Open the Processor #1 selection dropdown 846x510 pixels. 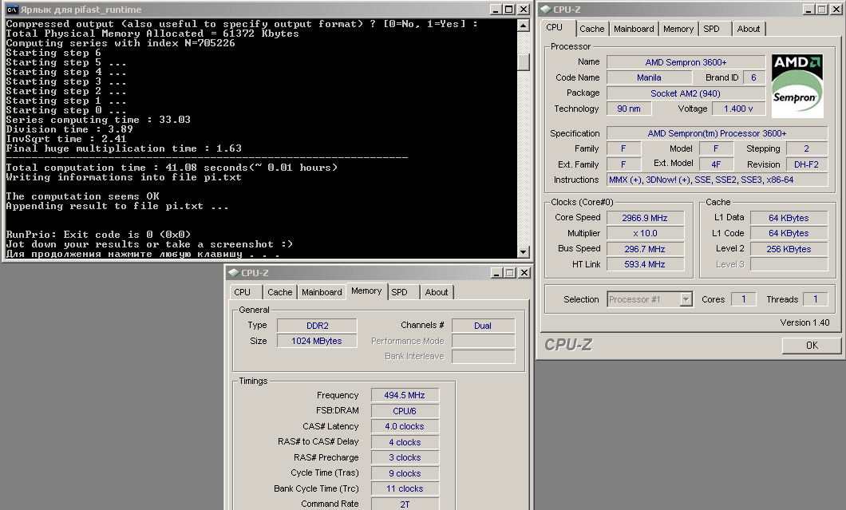point(686,299)
